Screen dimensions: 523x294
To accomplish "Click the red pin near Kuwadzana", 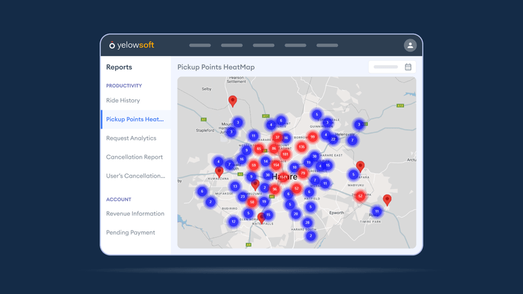I will pos(219,172).
